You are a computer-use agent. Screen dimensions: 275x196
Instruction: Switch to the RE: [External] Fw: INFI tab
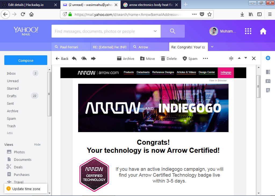110,47
